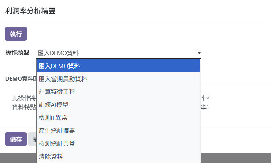Pick the 檢測統計異常 option

[118, 144]
